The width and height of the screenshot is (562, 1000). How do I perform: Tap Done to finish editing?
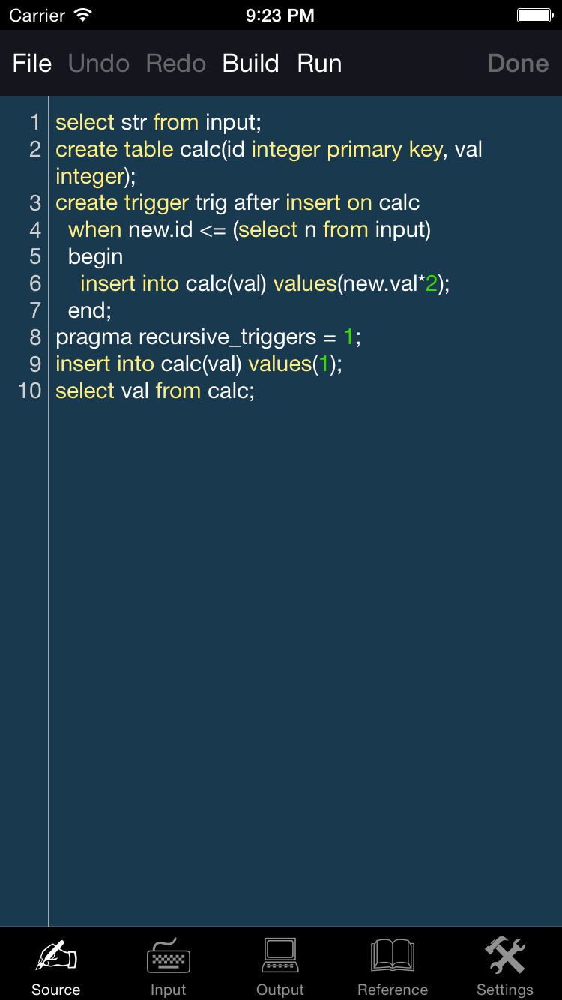click(518, 64)
